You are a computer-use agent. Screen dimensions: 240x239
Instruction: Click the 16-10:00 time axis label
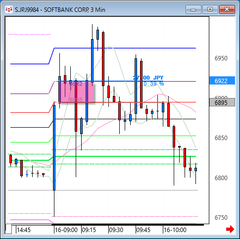pyautogui.click(x=175, y=230)
